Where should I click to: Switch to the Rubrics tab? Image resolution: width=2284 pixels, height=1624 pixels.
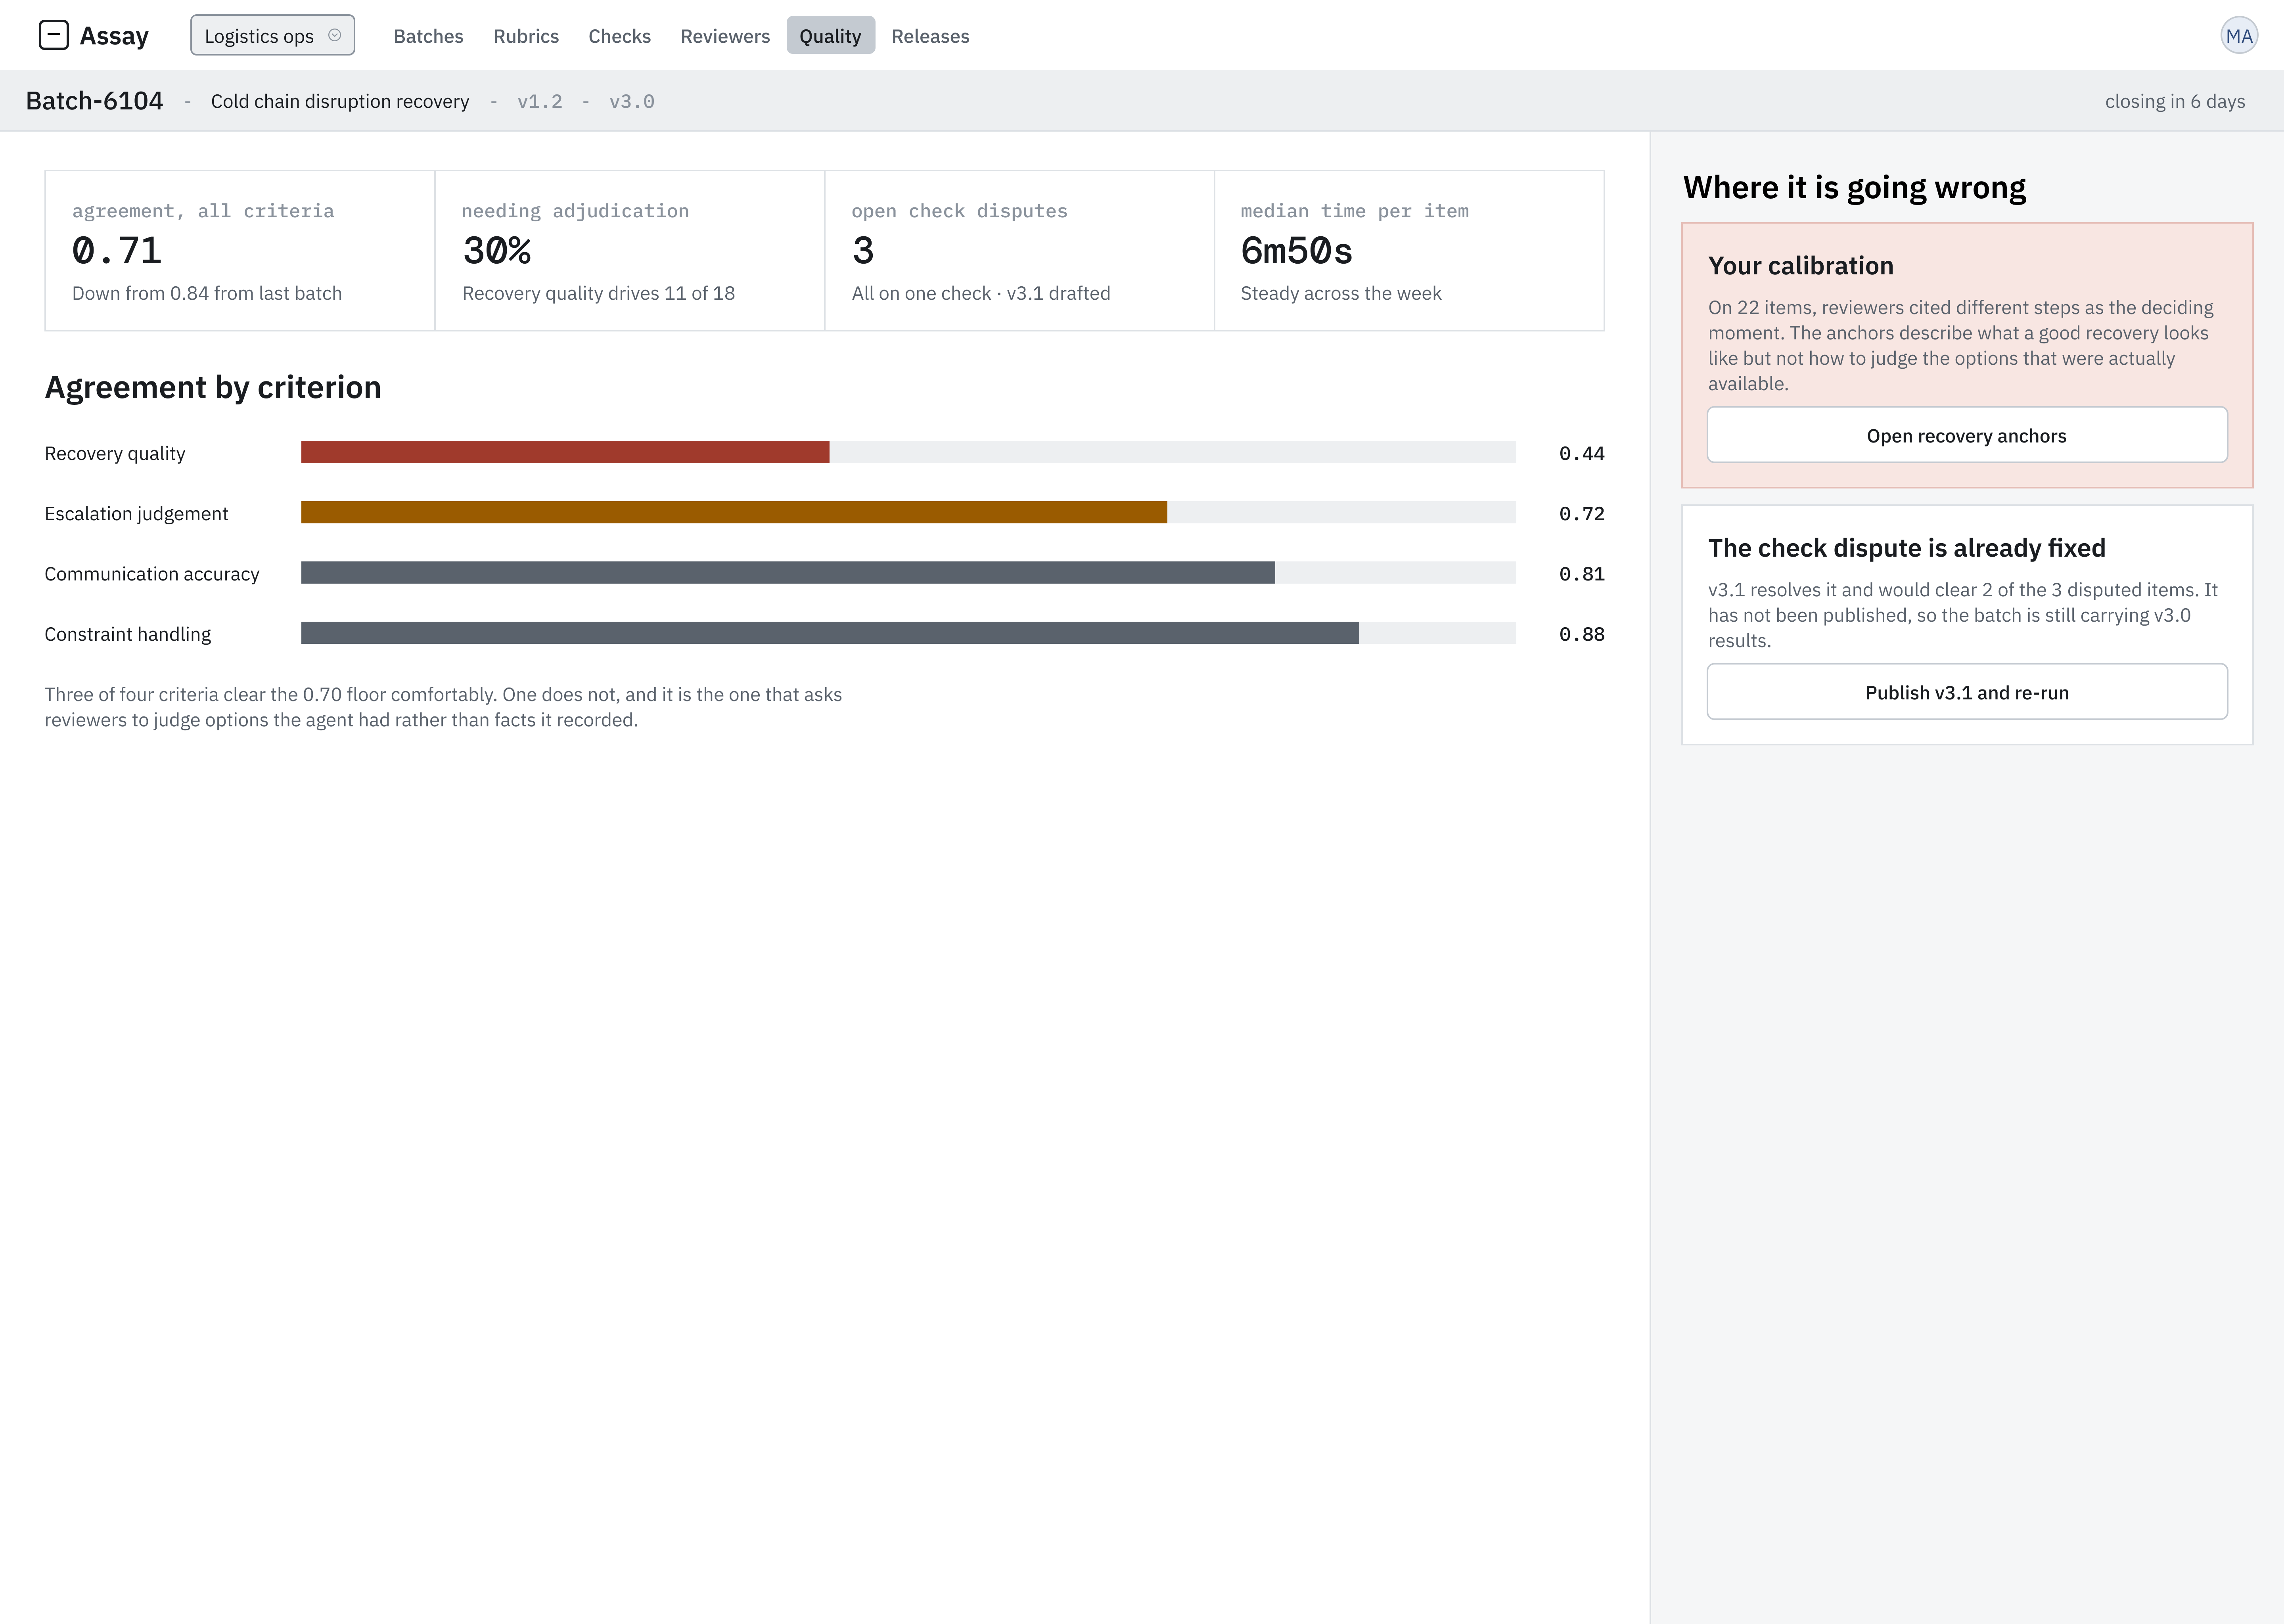pos(526,36)
